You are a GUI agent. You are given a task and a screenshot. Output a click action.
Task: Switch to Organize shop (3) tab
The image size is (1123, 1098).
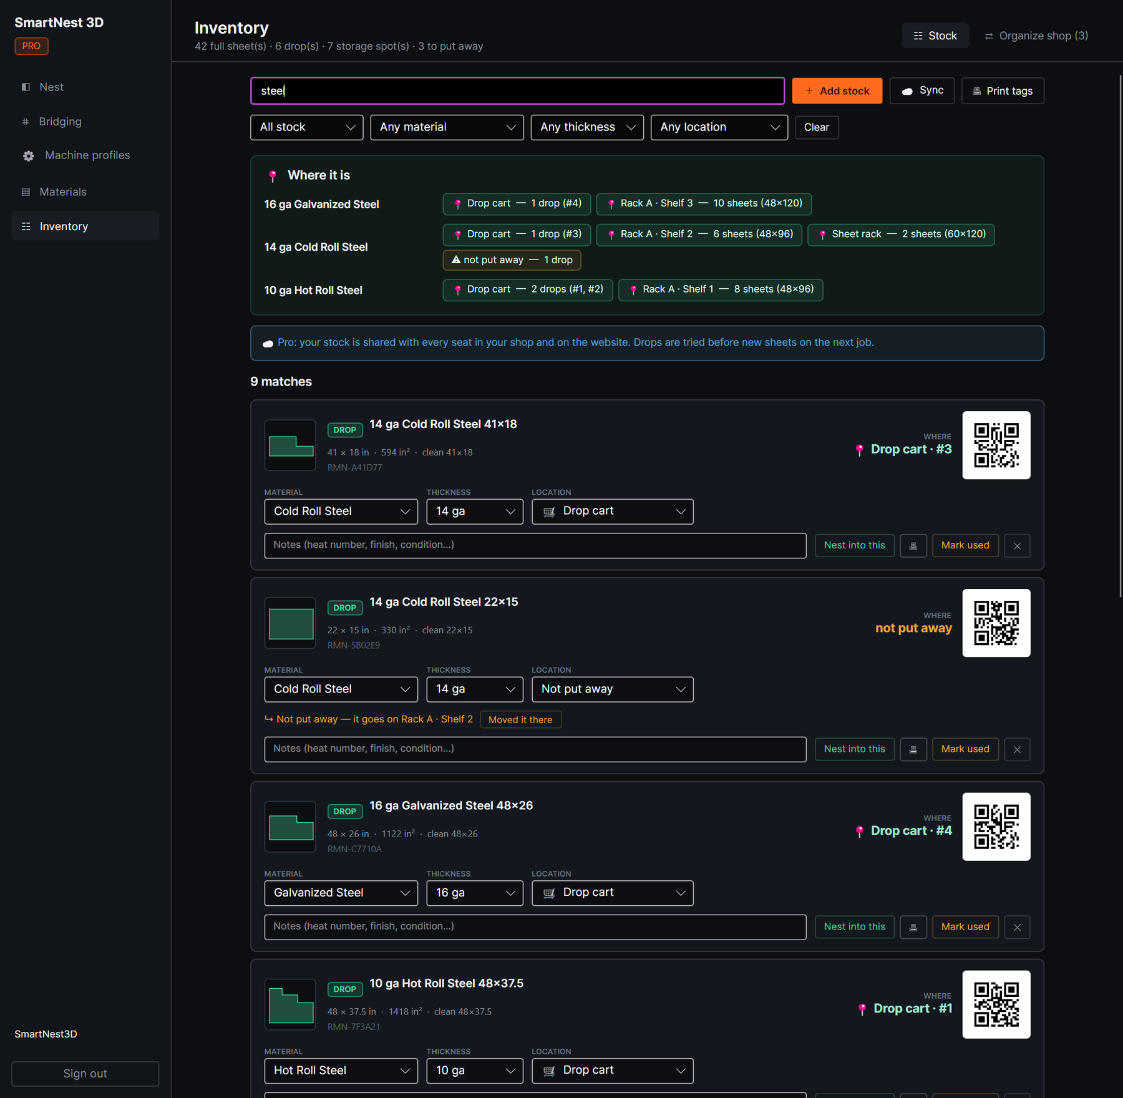coord(1036,36)
